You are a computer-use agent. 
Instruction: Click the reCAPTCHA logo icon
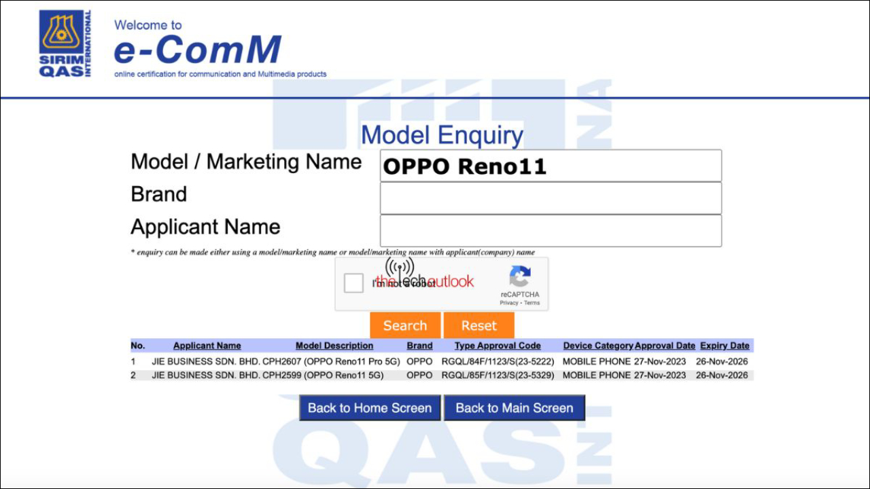pos(520,276)
